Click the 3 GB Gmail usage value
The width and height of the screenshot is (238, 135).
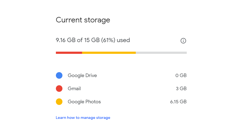181,89
